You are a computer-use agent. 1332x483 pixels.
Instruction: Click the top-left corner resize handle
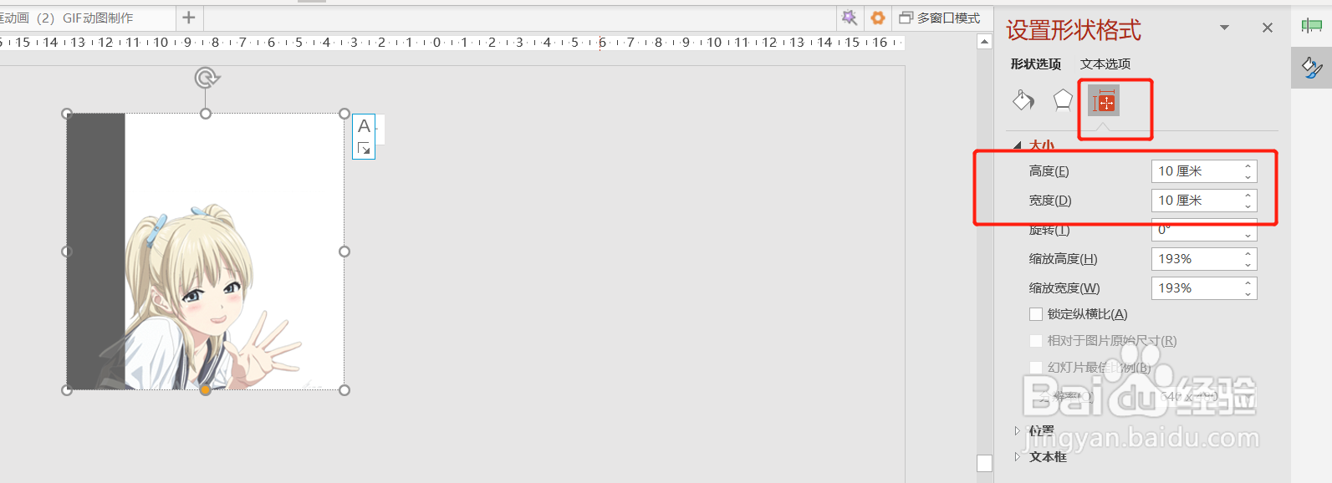click(x=67, y=114)
